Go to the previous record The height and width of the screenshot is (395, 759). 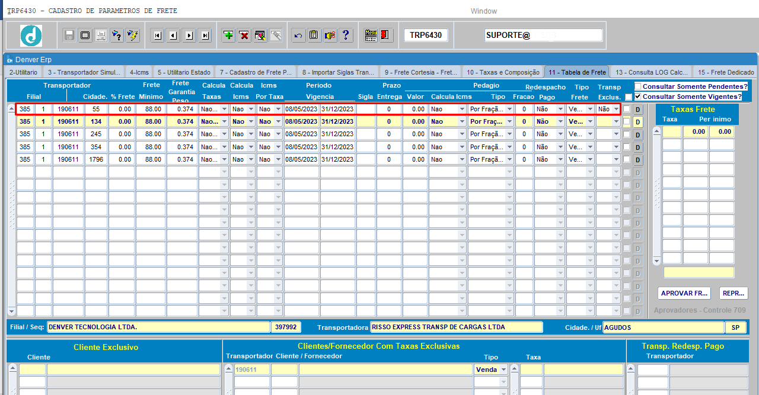point(173,36)
